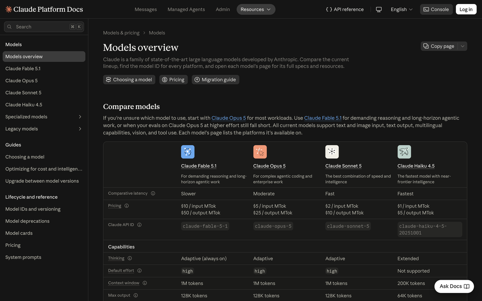Click the Claude Platform Docs starburst logo
Screen dimensions: 482x301
8,9
